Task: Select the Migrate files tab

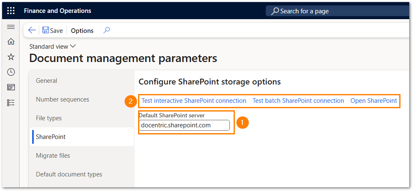Action: (x=53, y=156)
